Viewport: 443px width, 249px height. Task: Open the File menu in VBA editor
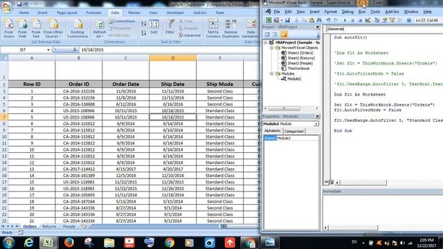click(x=277, y=12)
